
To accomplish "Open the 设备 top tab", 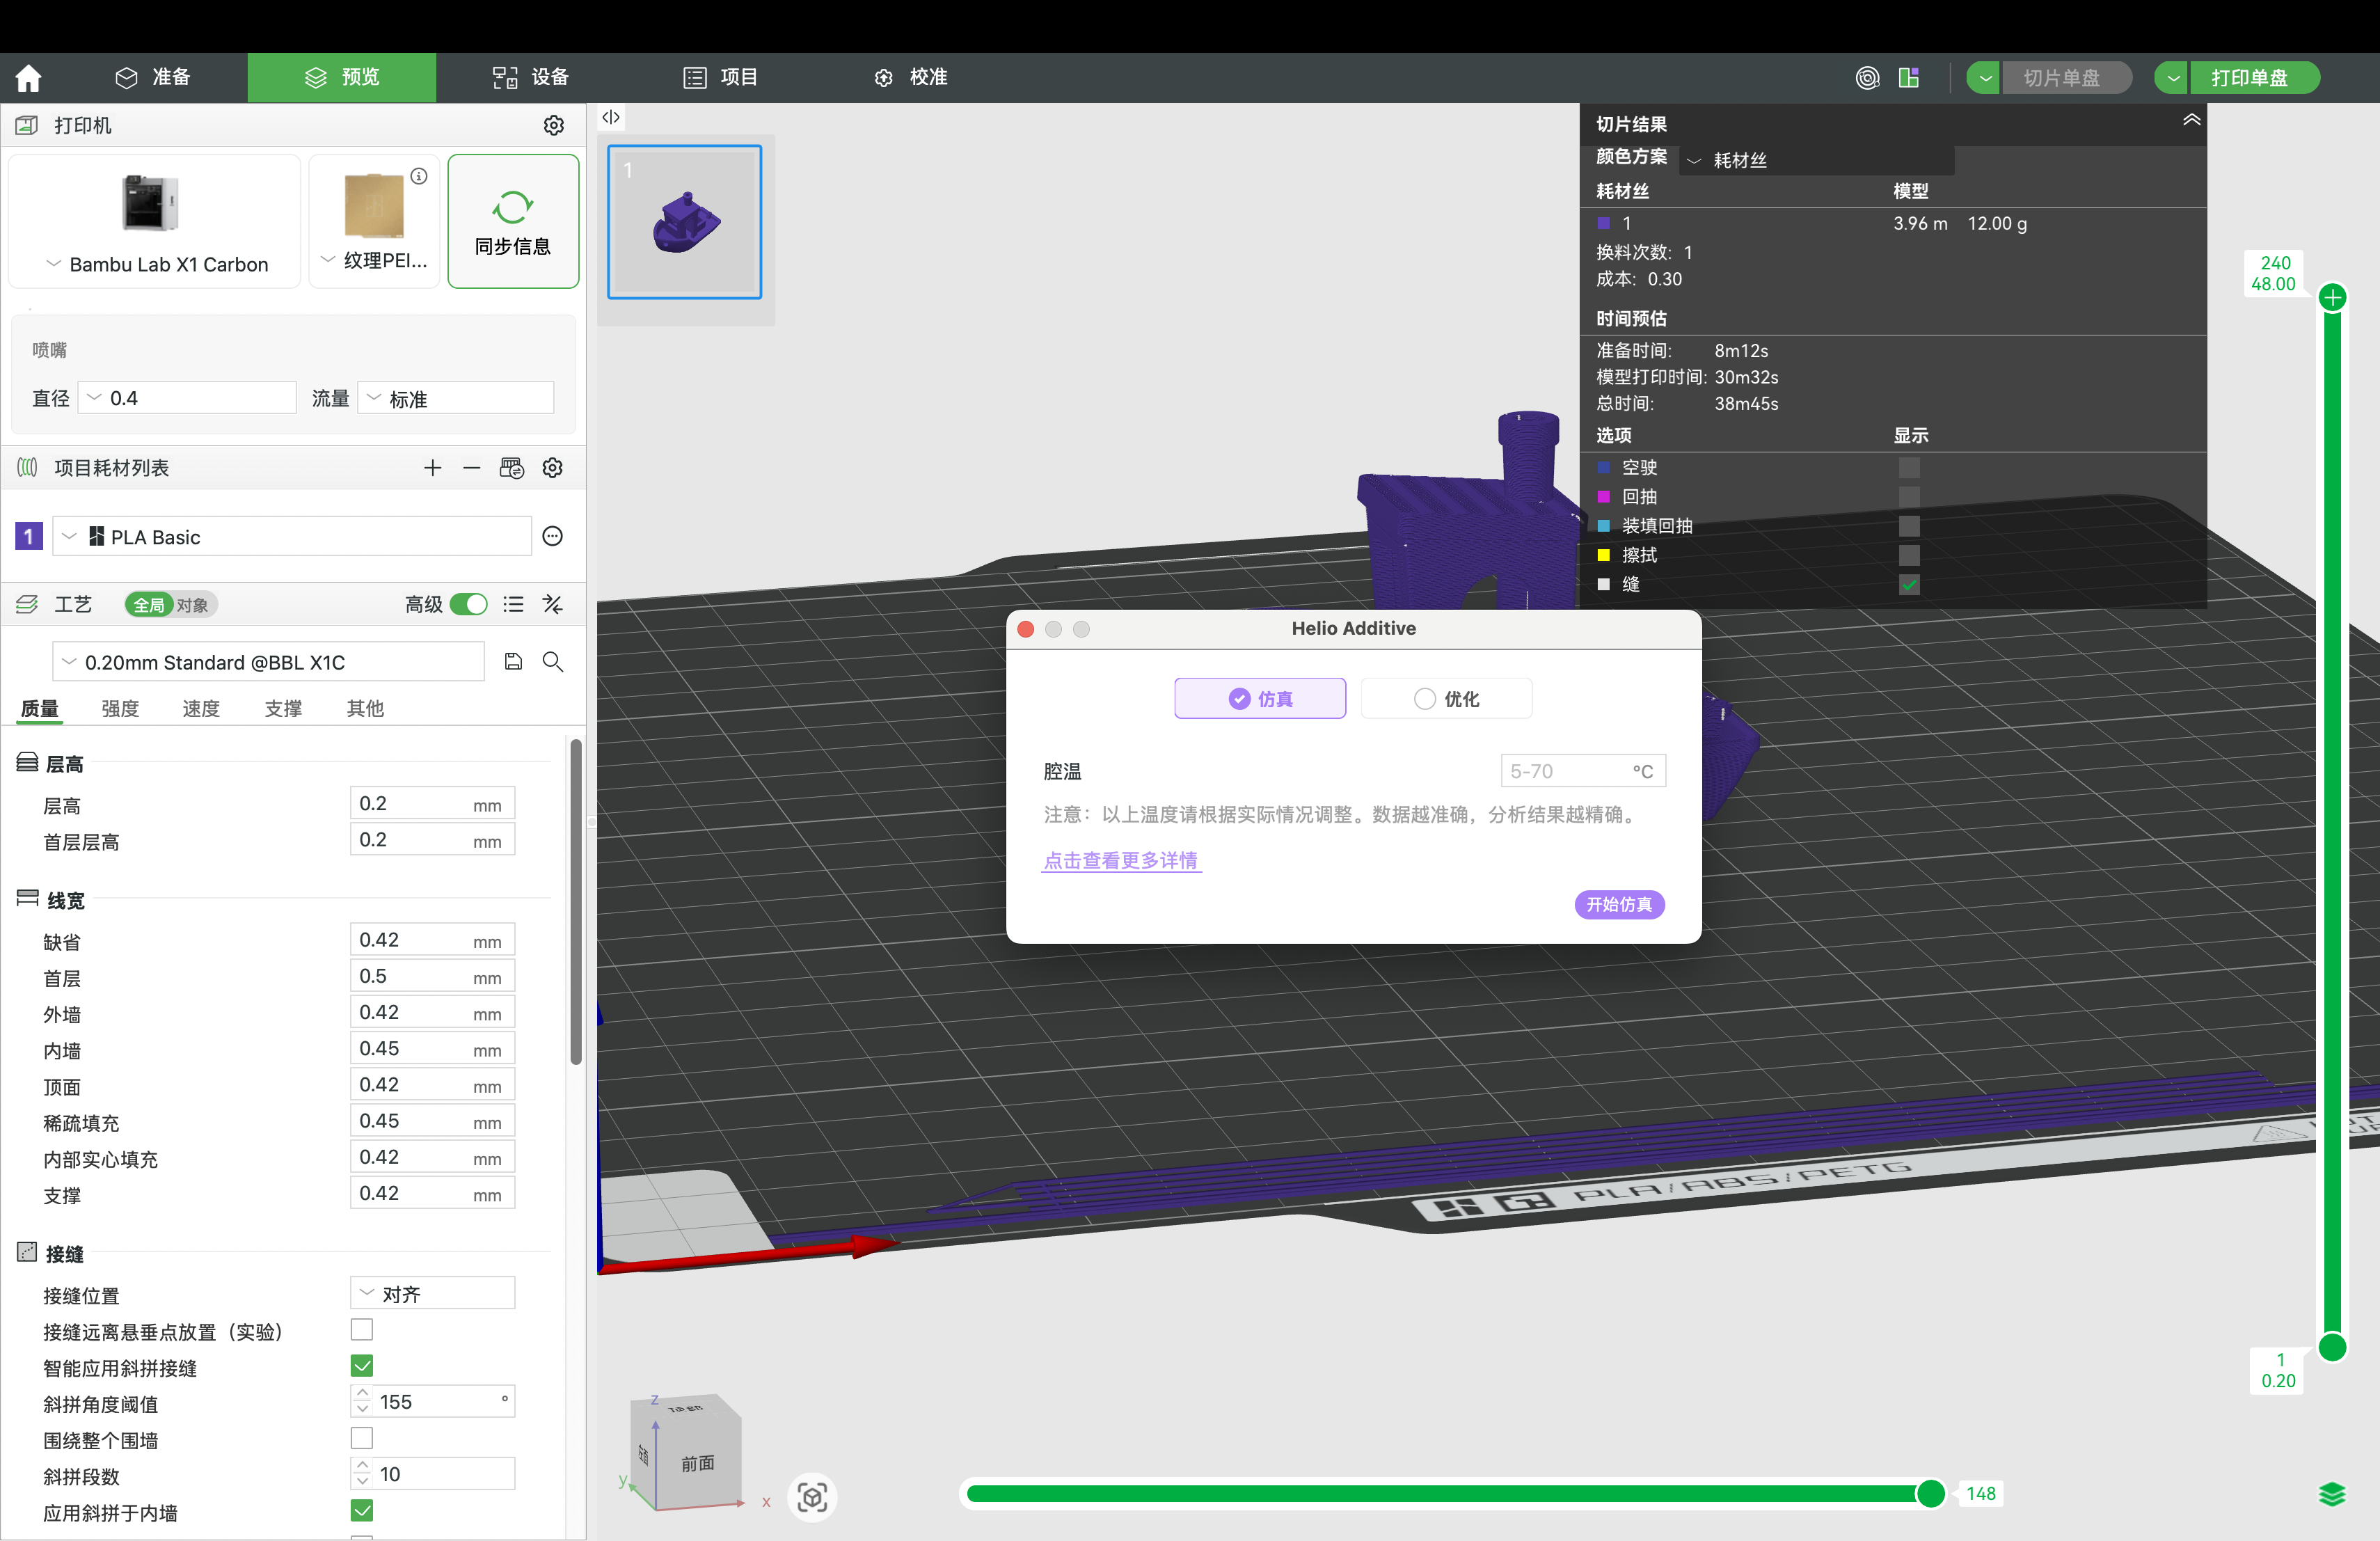I will click(530, 77).
